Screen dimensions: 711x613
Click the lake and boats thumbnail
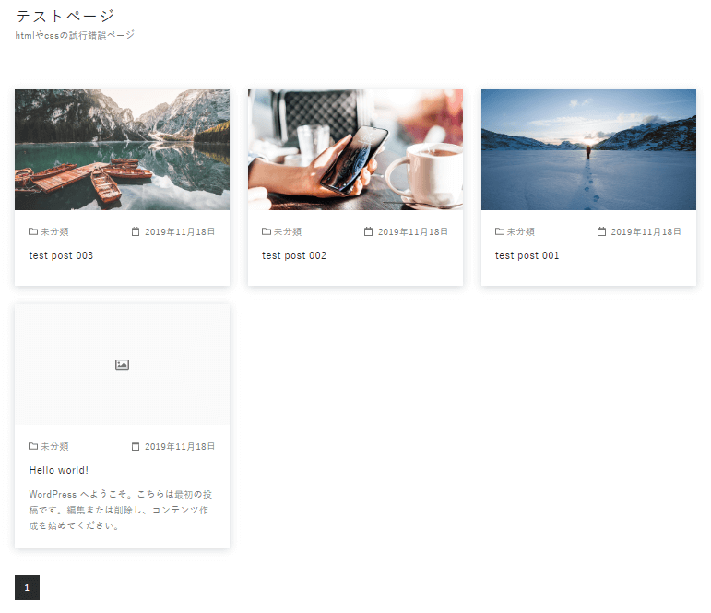[x=122, y=149]
